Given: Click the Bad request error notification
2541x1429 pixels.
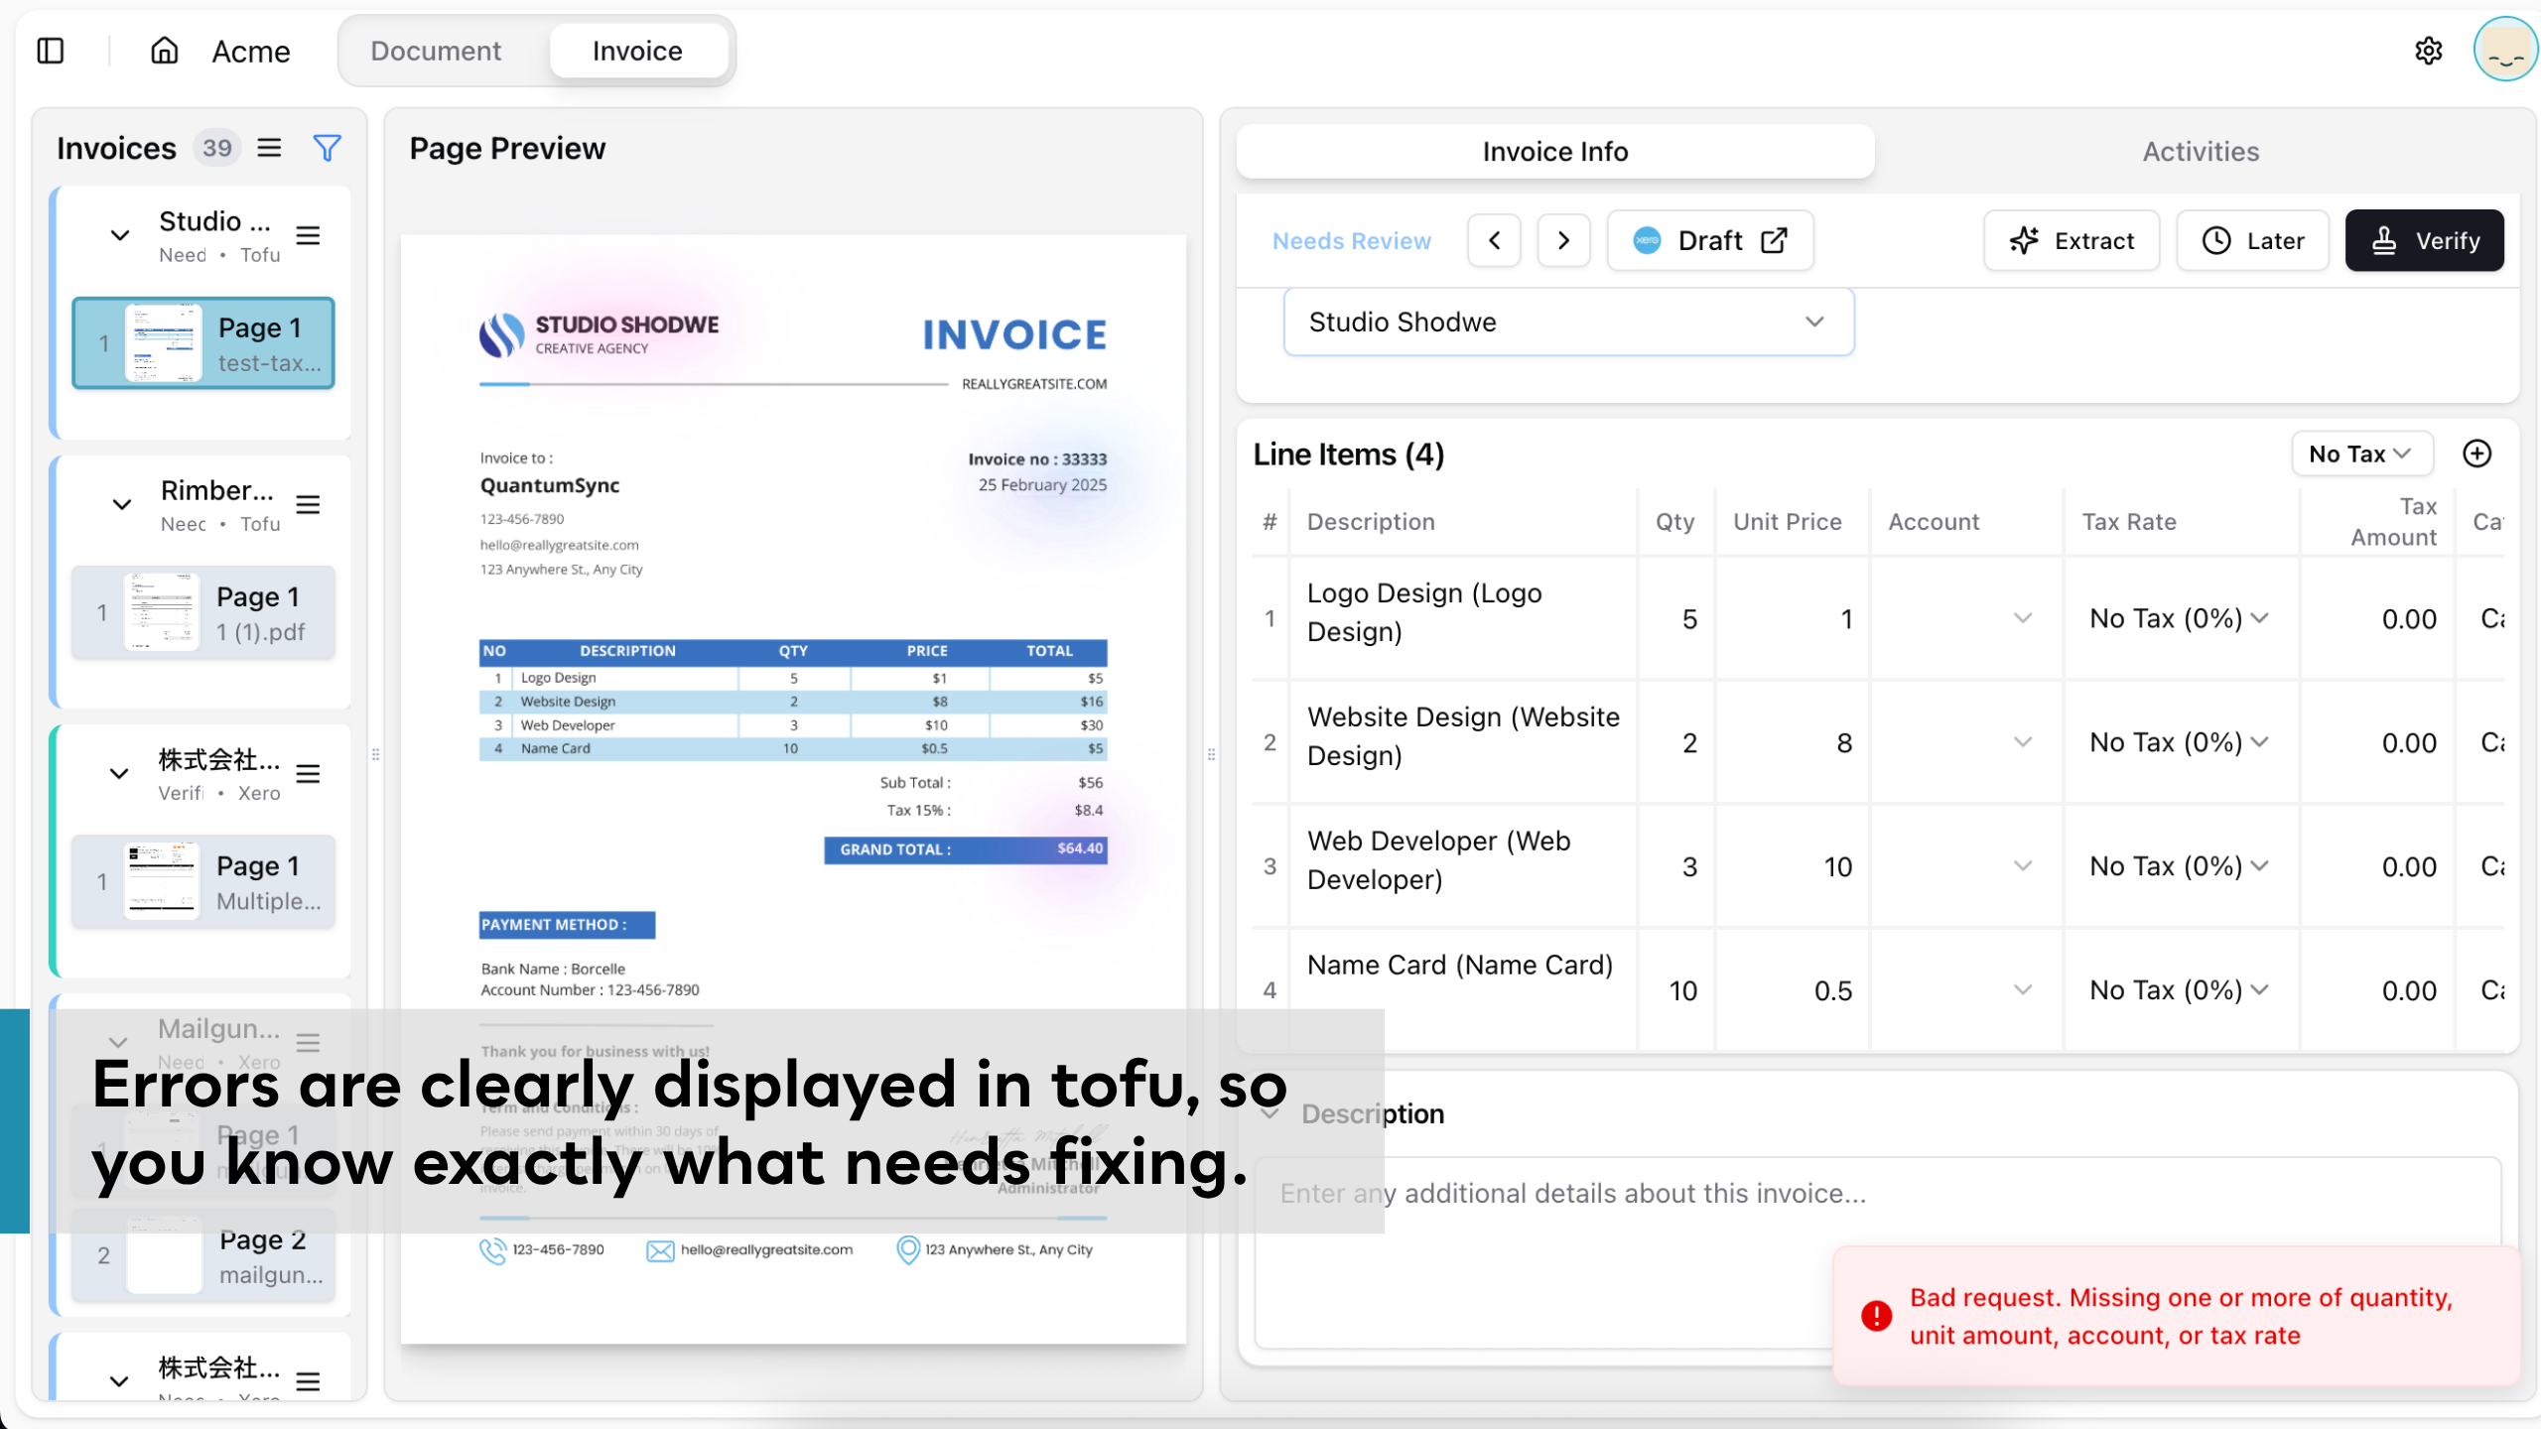Looking at the screenshot, I should pyautogui.click(x=2176, y=1316).
